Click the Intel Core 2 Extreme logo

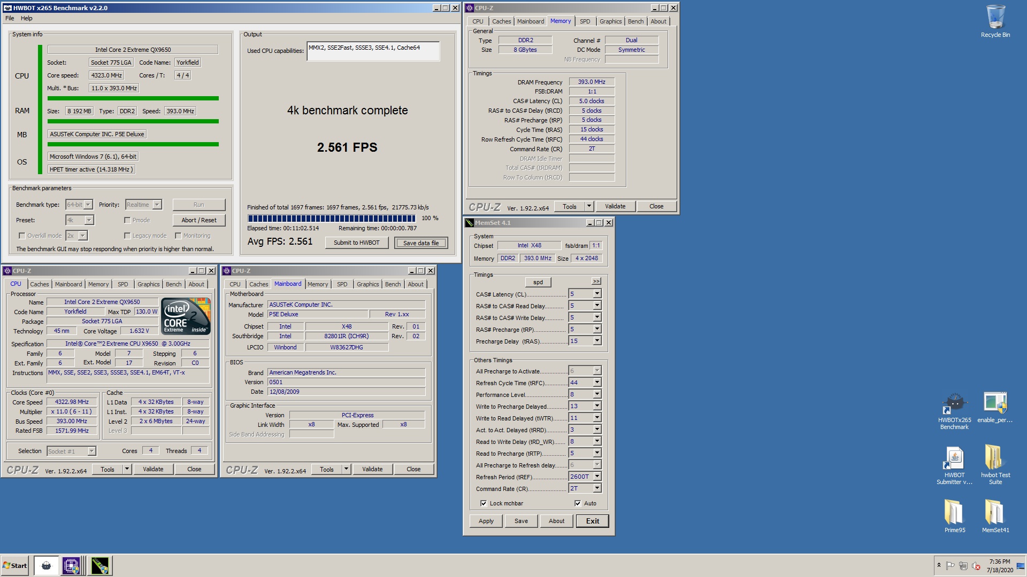click(x=186, y=316)
